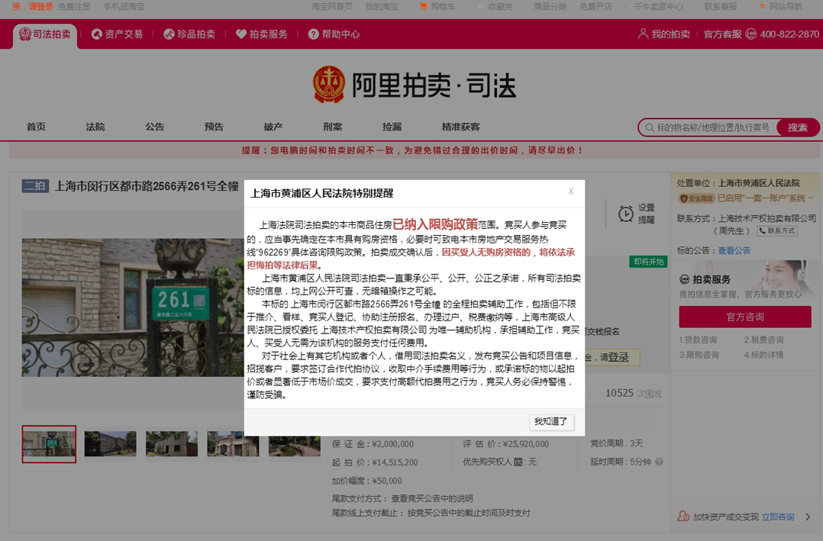This screenshot has height=541, width=823.
Task: Select 4.标的详情 option
Action: 763,356
